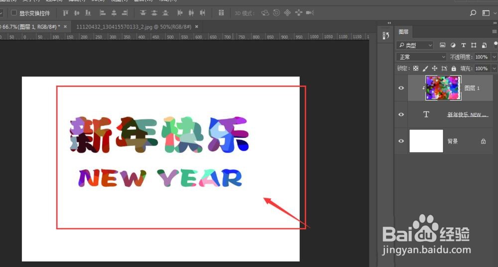Open the collapsed History panel icon
This screenshot has height=267, width=498.
(386, 36)
